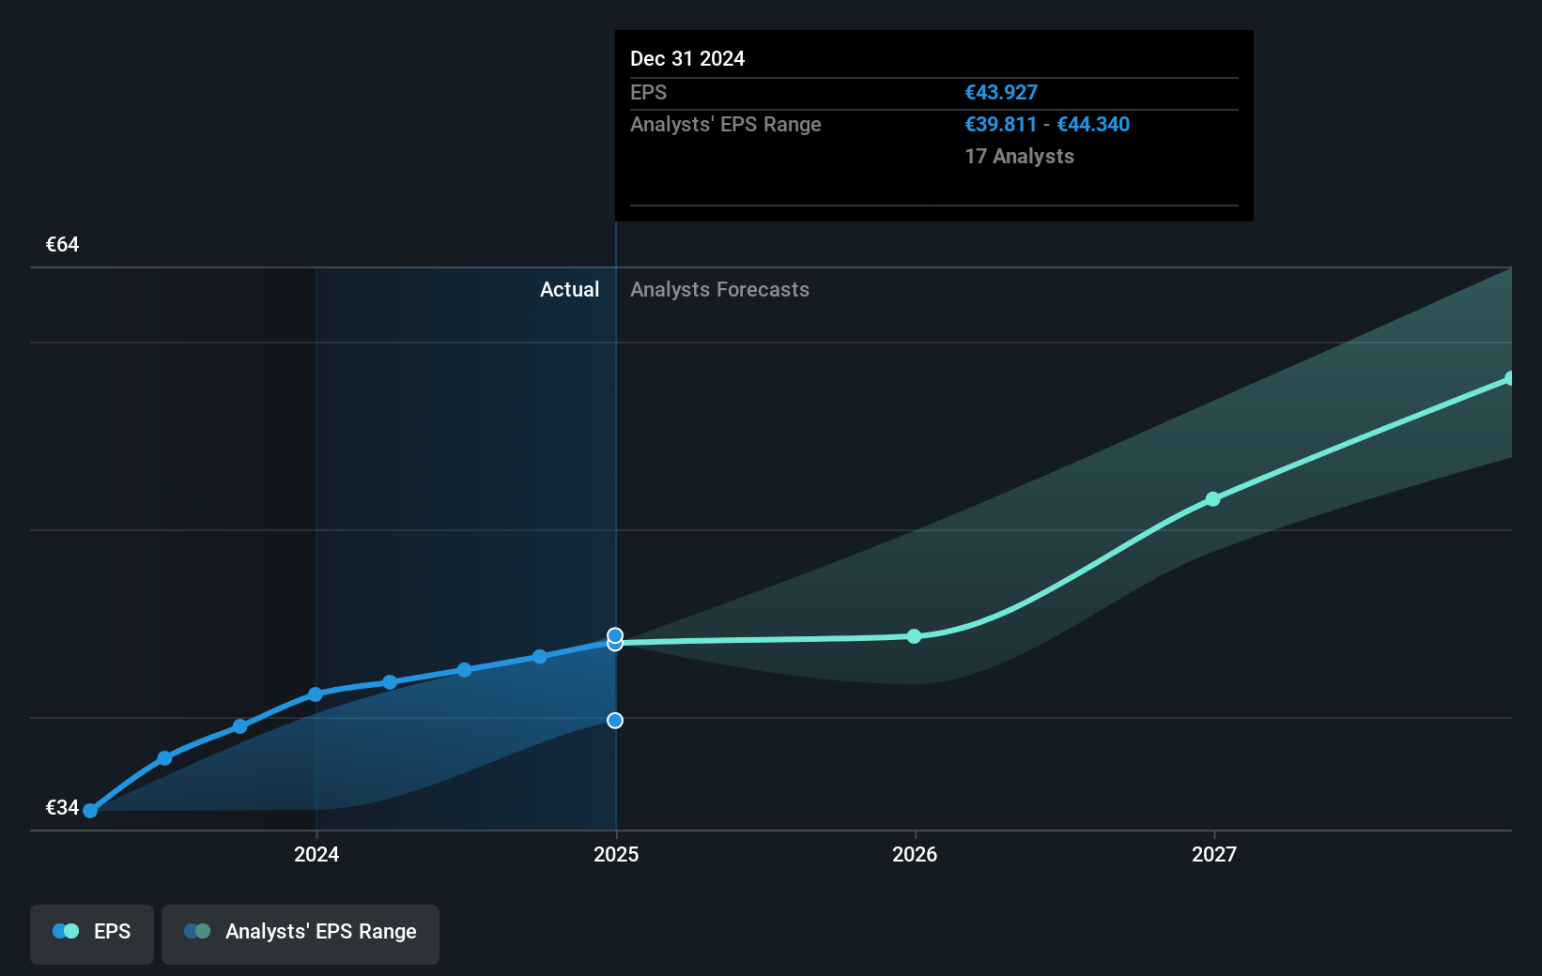
Task: Click the first EPS data point at €34
Action: click(90, 811)
